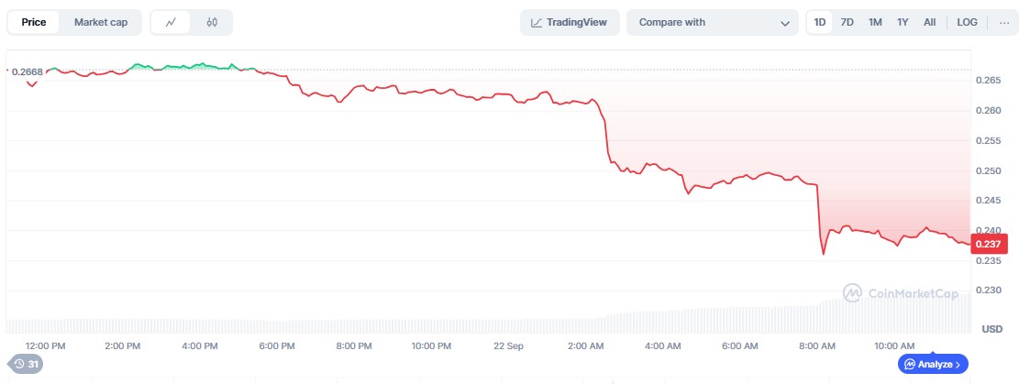Switch to candlestick chart icon
Image resolution: width=1019 pixels, height=384 pixels.
[x=212, y=22]
